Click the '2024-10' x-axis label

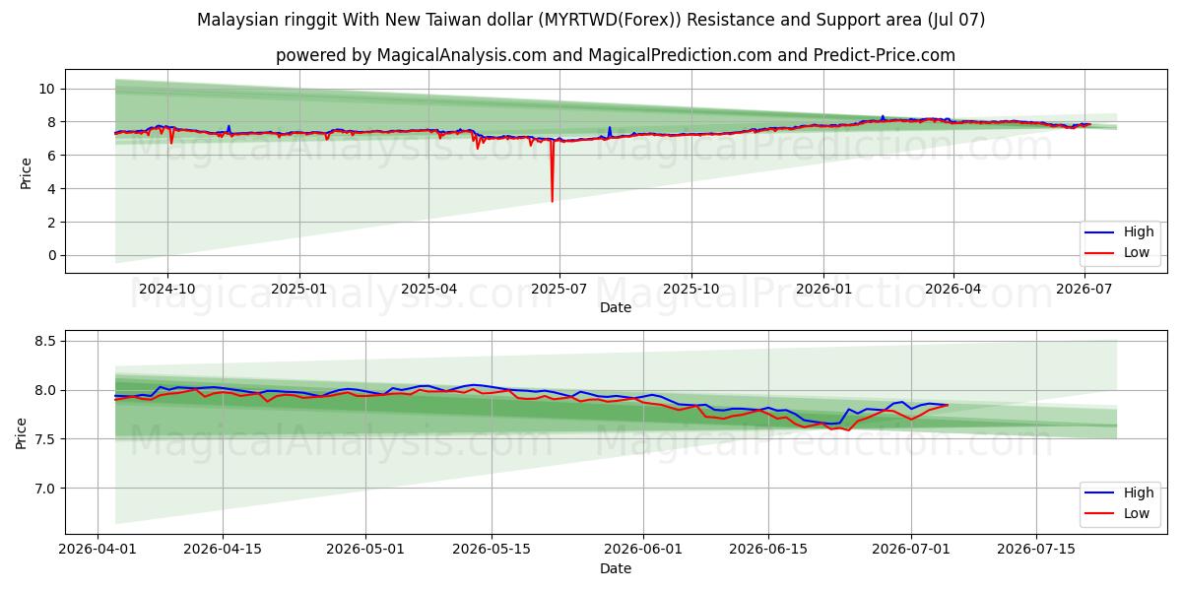[x=167, y=289]
